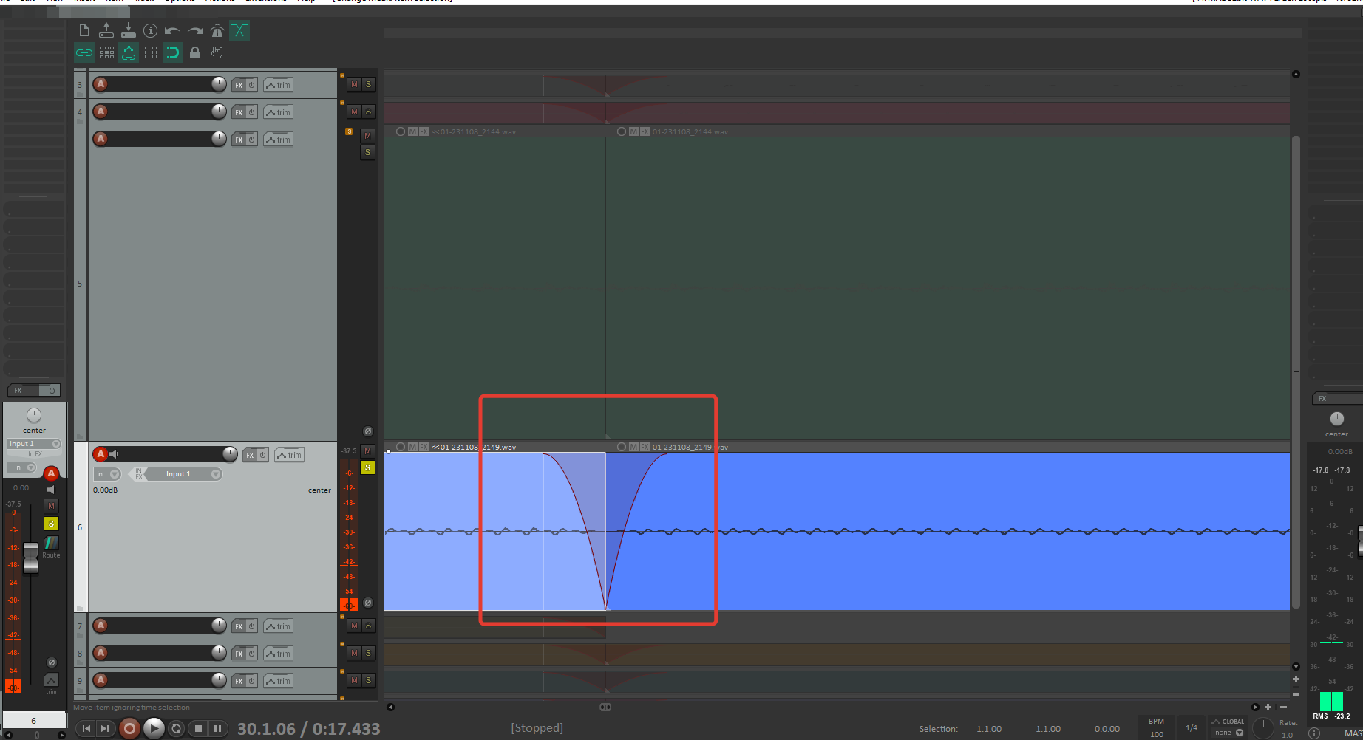
Task: Open the mixer strip Input 1 dropdown
Action: click(34, 444)
